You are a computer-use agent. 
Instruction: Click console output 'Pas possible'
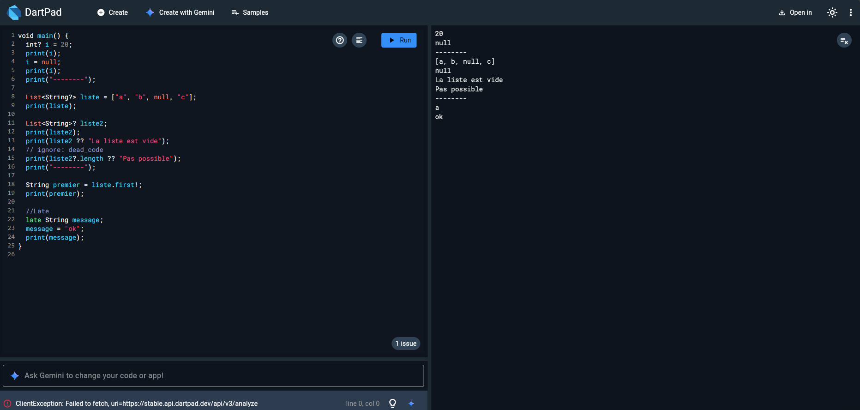click(459, 89)
